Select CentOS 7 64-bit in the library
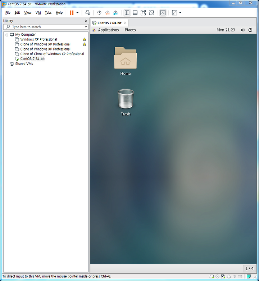 click(32, 59)
